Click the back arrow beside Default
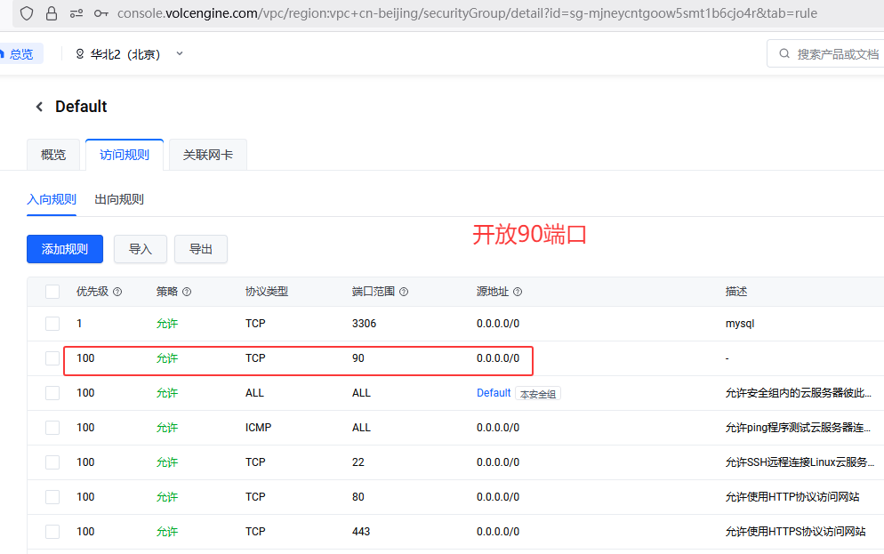Screen dimensions: 884x554 (x=38, y=107)
